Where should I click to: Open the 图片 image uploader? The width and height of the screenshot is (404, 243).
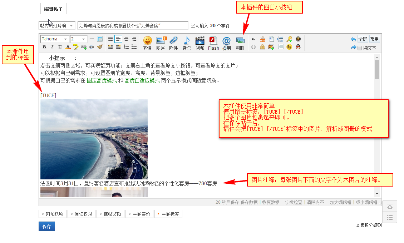point(161,43)
